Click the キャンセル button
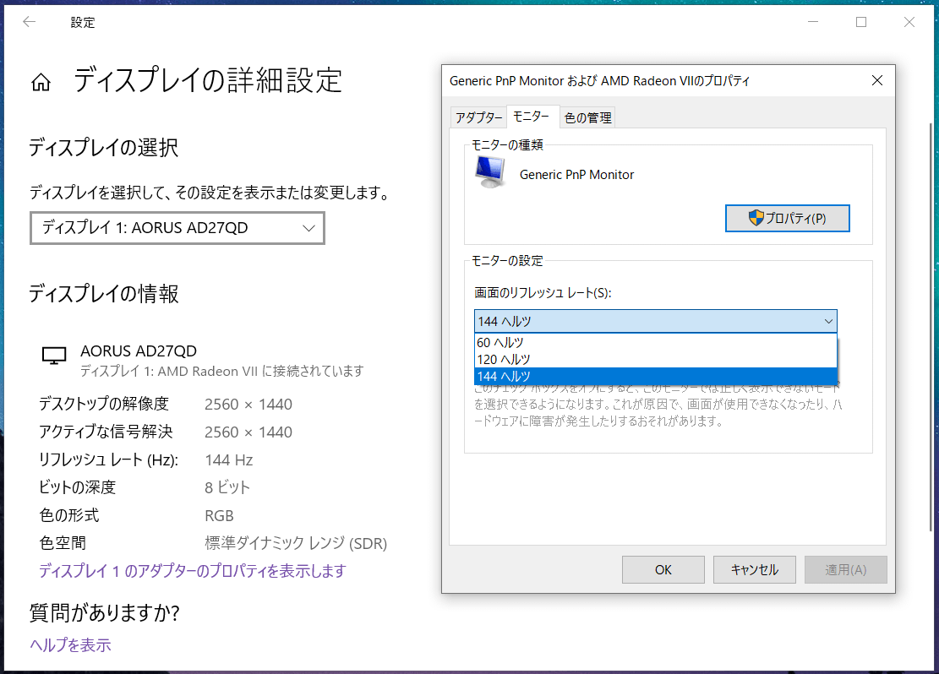Screen dimensions: 939x674 point(755,569)
